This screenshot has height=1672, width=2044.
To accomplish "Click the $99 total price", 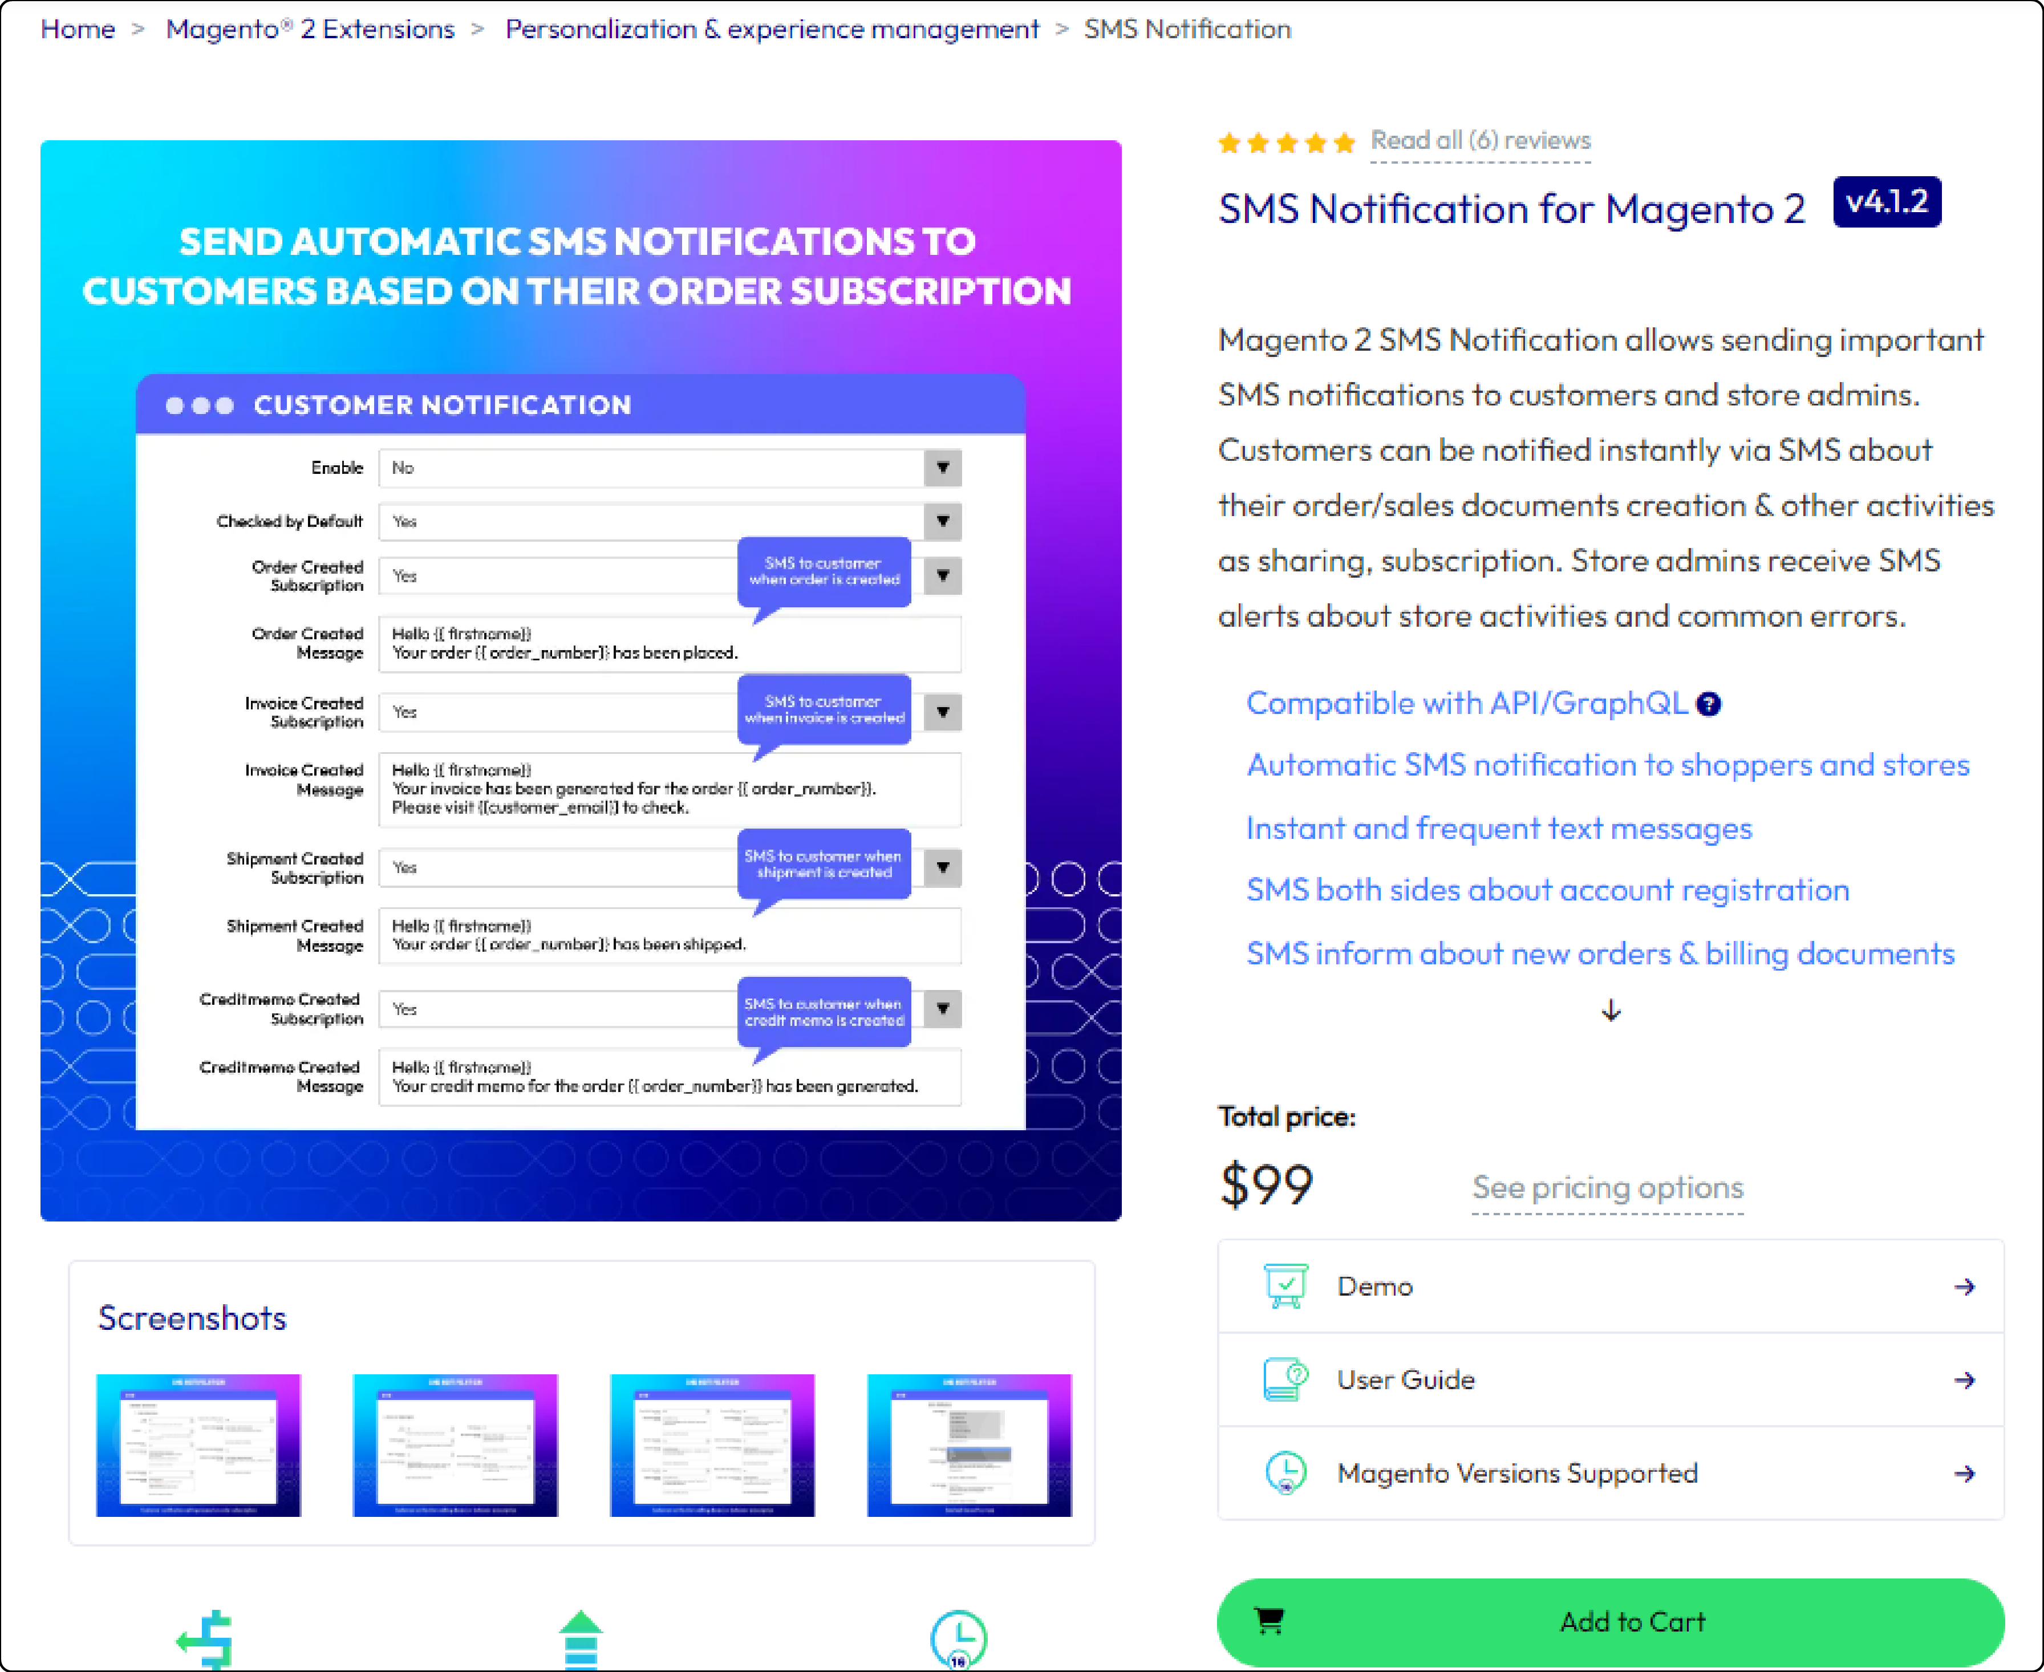I will [x=1266, y=1184].
